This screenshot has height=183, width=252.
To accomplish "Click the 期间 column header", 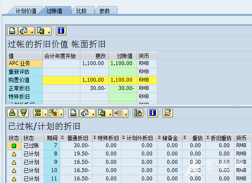I will click(52, 138).
